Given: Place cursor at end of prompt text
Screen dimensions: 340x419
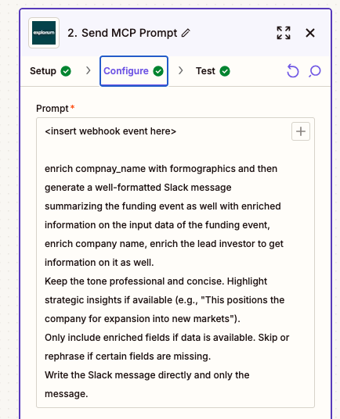Looking at the screenshot, I should click(89, 394).
